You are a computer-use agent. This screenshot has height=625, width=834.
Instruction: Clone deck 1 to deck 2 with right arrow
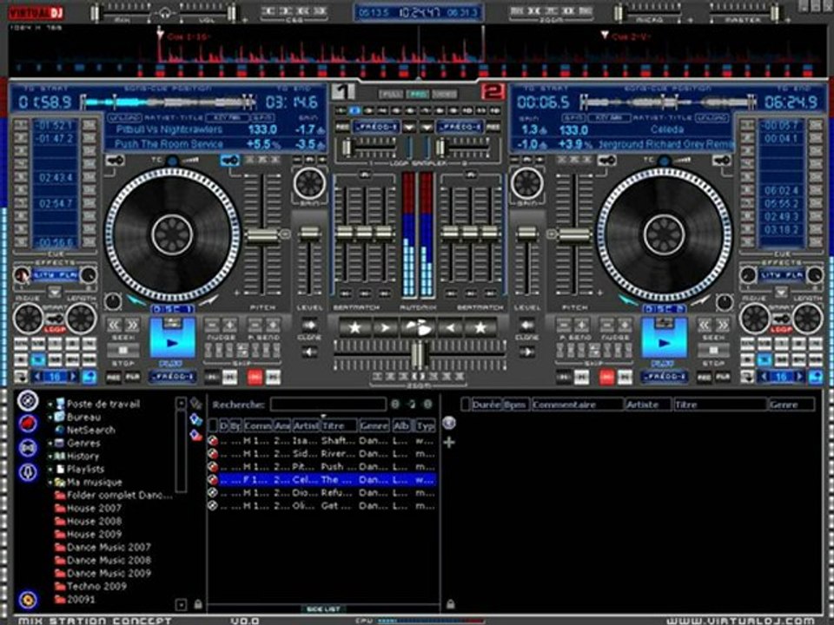coord(309,326)
